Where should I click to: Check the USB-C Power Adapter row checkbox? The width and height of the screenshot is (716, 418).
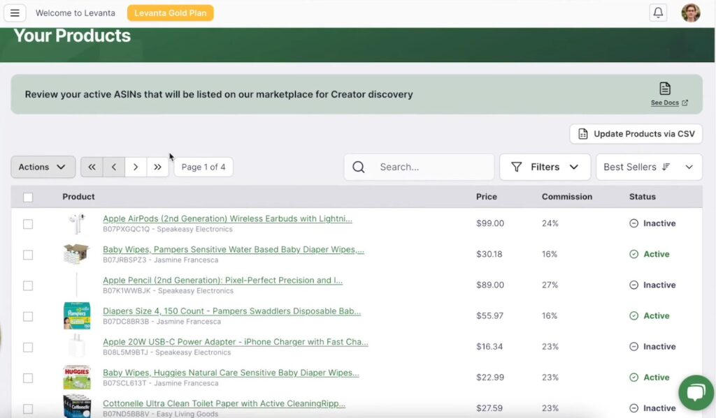pos(28,347)
